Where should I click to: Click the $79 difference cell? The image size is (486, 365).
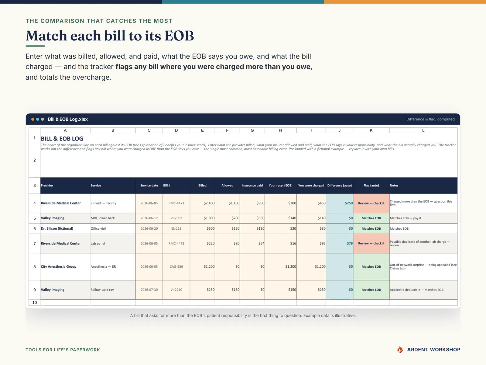pos(340,243)
